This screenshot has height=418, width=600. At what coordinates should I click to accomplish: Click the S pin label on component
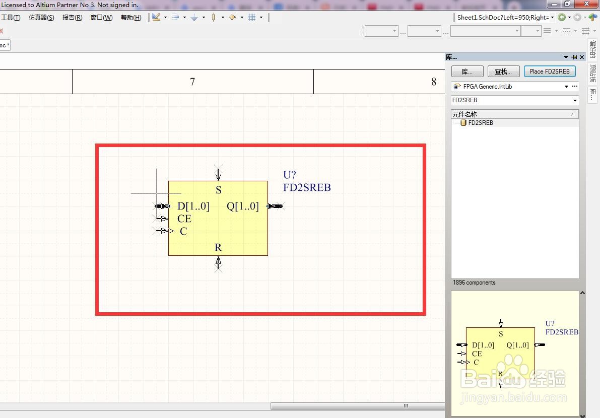point(219,190)
